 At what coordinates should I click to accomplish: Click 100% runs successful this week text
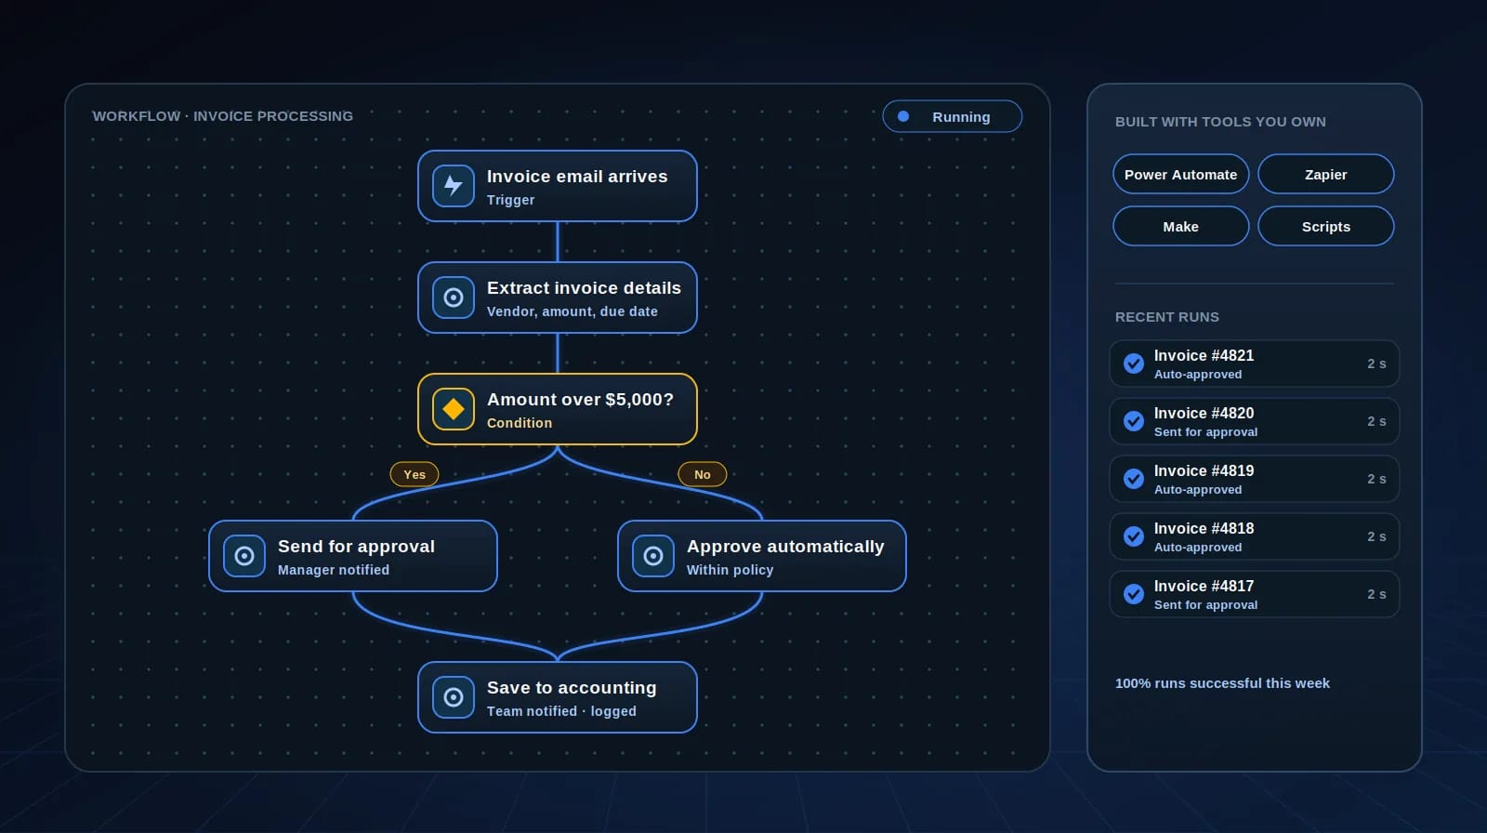coord(1222,683)
